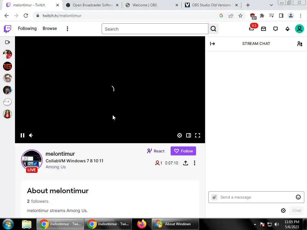
Task: Switch to the Open Broadcaster Software tab
Action: click(x=92, y=5)
